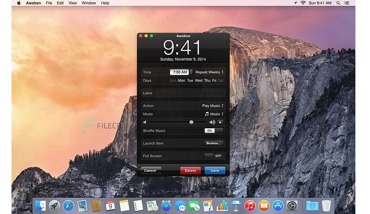Click the preview play button beside volume
This screenshot has width=370, height=214.
(x=220, y=122)
